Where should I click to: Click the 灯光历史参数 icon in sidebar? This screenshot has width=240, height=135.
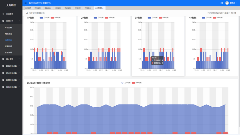(3, 73)
